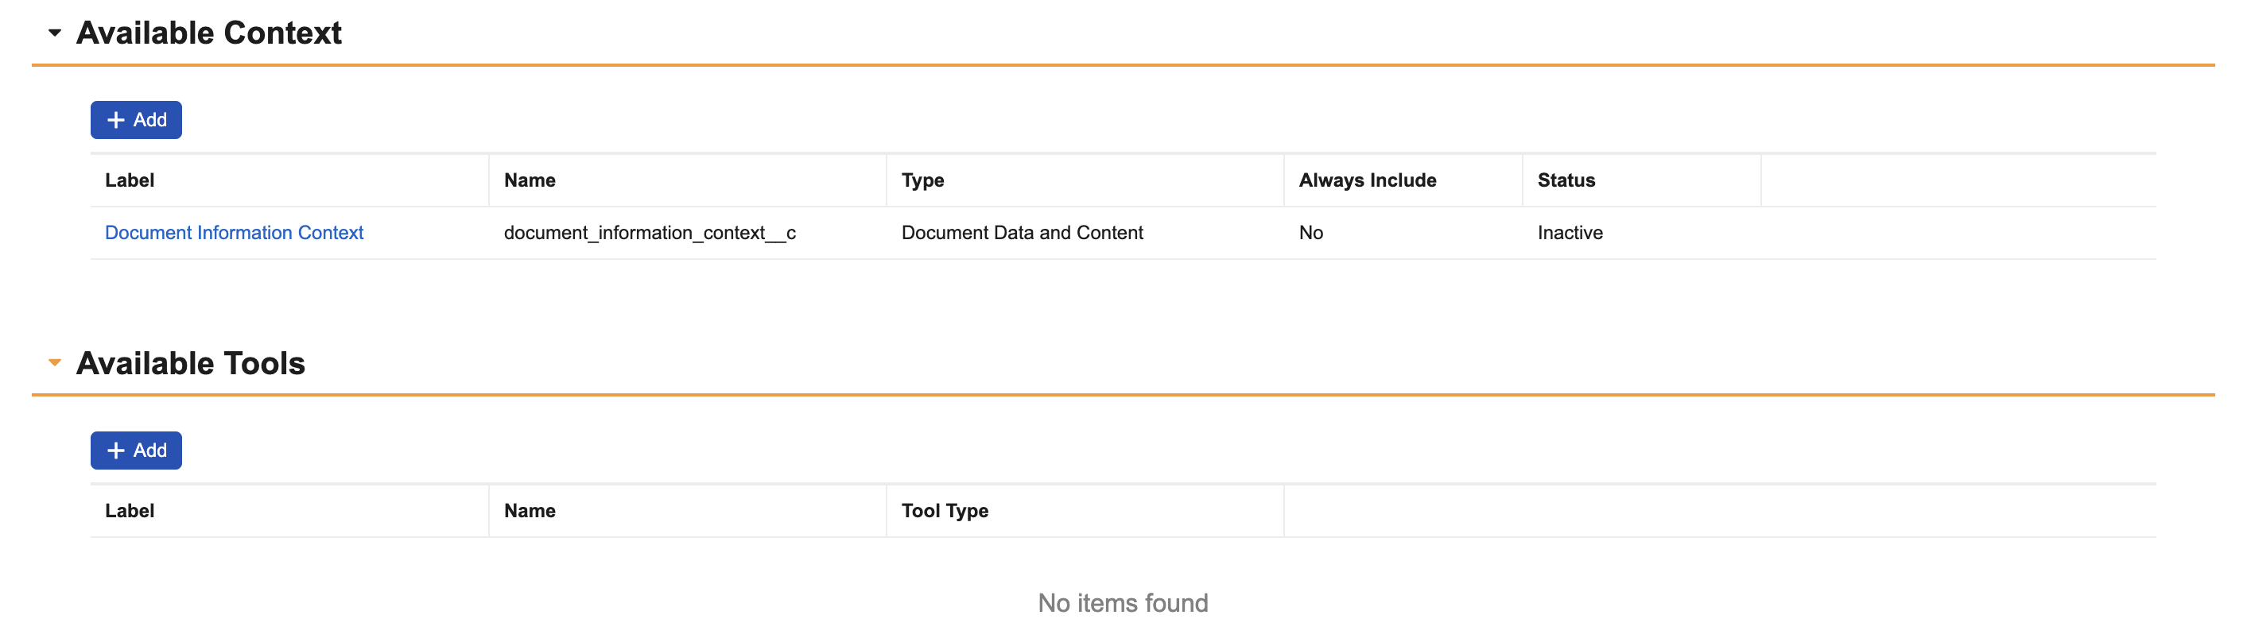Click the No value under Always Include
Image resolution: width=2255 pixels, height=642 pixels.
click(1310, 233)
